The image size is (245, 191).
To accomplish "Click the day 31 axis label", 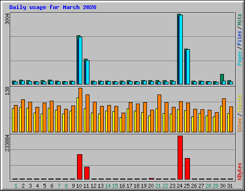I will tap(230, 186).
